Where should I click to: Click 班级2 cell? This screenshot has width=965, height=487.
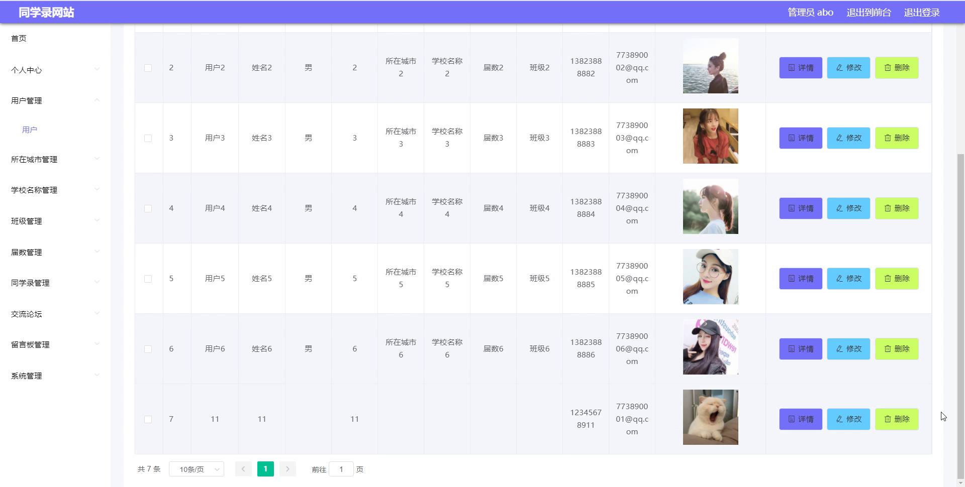pyautogui.click(x=539, y=68)
